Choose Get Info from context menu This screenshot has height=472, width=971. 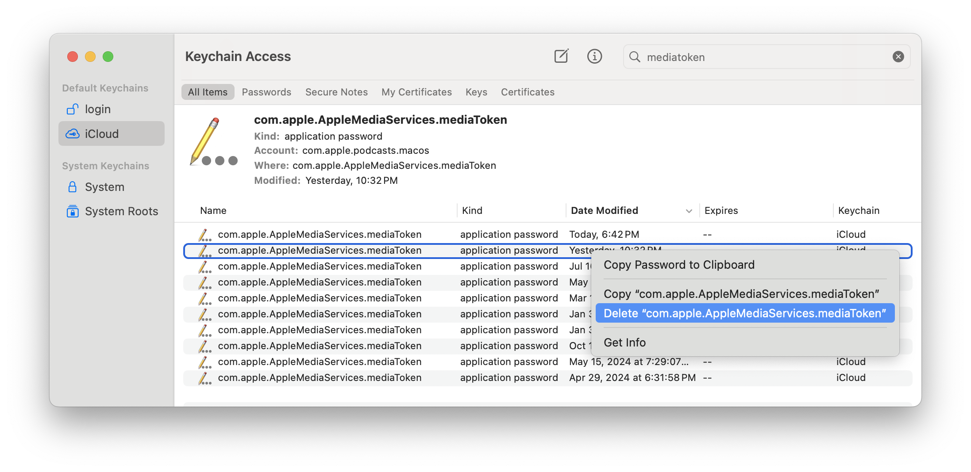click(x=745, y=343)
